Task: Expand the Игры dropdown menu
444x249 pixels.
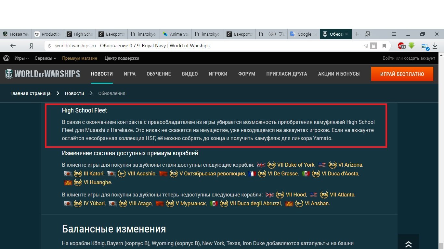Action: tap(21, 58)
